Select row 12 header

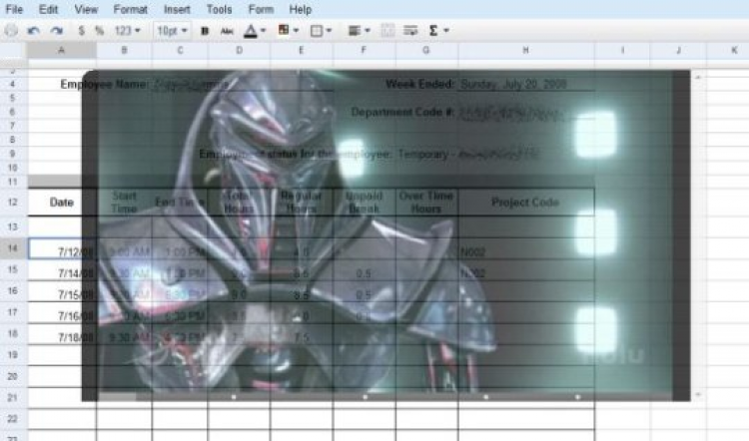tap(13, 202)
